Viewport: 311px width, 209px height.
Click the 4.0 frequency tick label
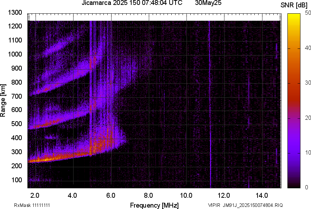pyautogui.click(x=72, y=196)
